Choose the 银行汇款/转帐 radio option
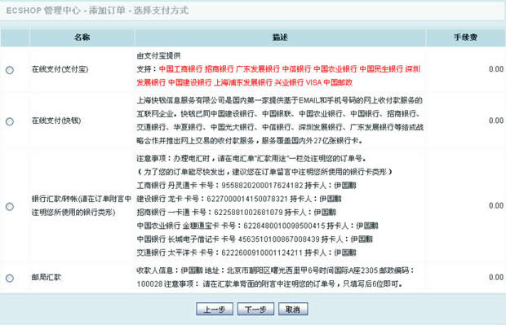Viewport: 506px width, 325px height. pyautogui.click(x=10, y=206)
